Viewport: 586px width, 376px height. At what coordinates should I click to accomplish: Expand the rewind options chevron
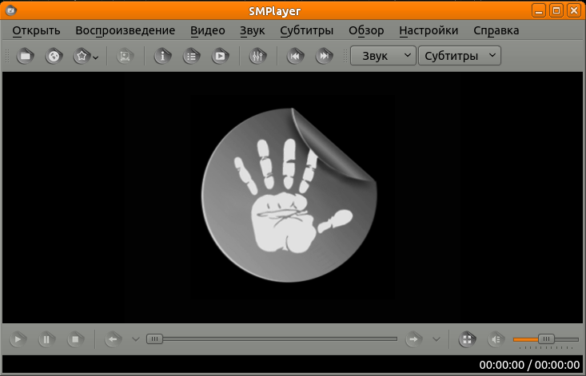[136, 339]
